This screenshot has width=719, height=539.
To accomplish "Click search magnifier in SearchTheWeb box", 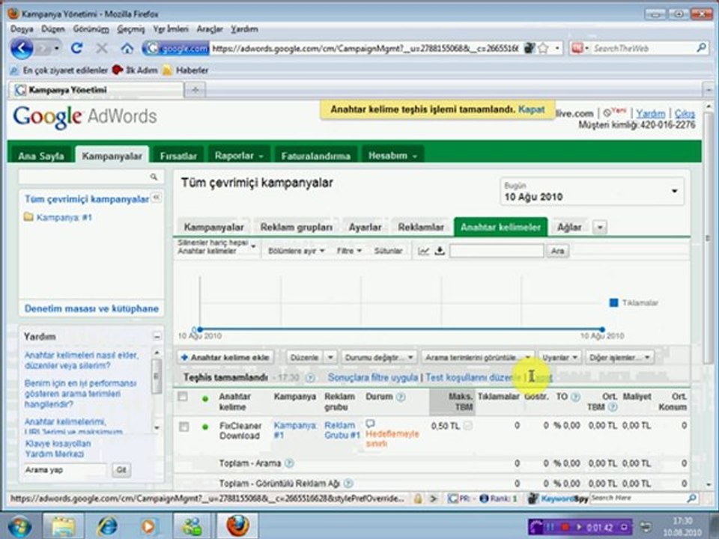I will [701, 48].
